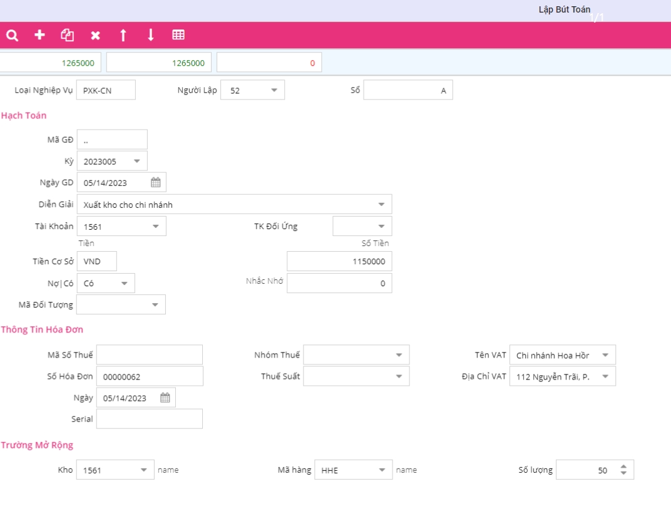Click the Mã Số Thuế input field
The height and width of the screenshot is (516, 671).
(150, 354)
